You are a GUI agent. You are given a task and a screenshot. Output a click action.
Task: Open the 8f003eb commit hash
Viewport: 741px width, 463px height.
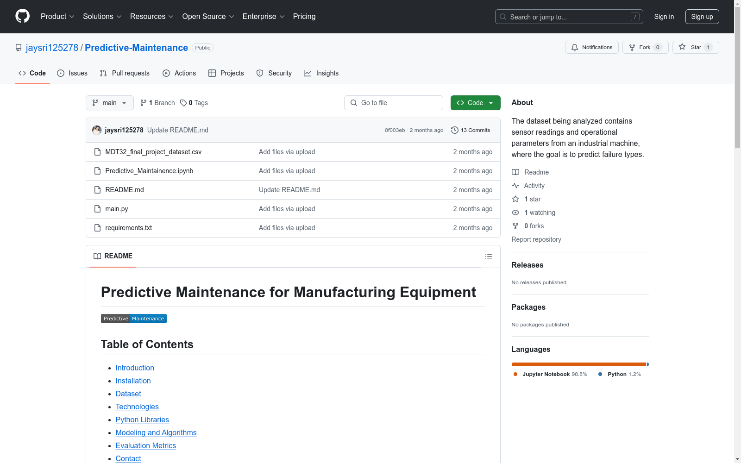point(395,130)
